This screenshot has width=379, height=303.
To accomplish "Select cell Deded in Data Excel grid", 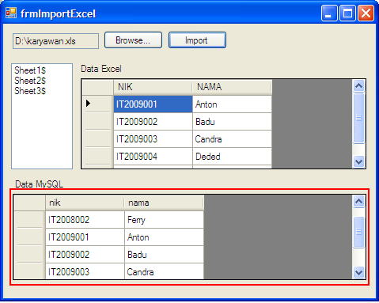I will 232,157.
